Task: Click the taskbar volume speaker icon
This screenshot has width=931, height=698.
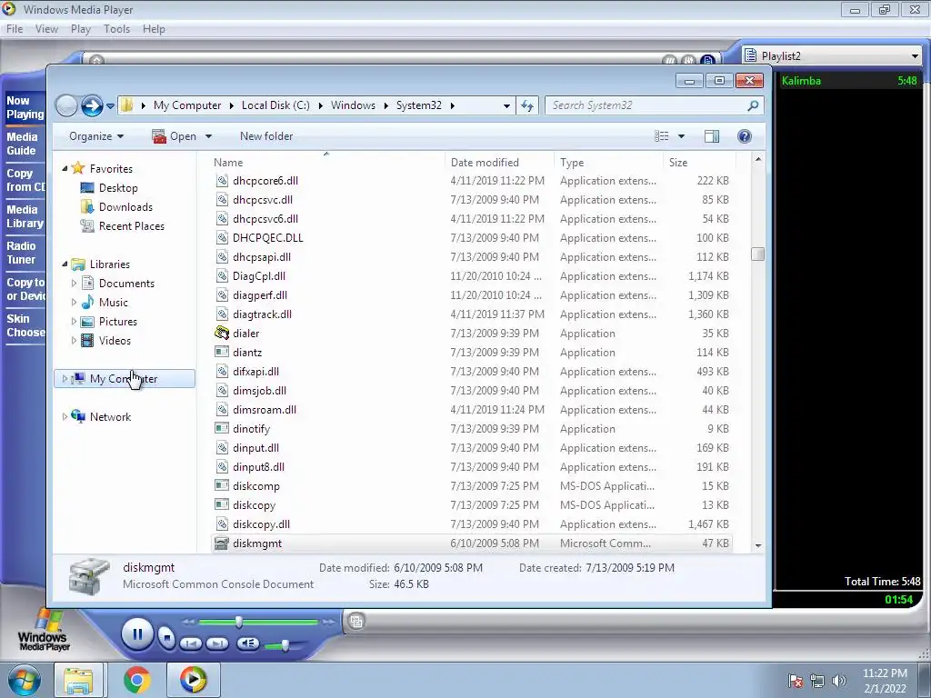Action: click(839, 681)
